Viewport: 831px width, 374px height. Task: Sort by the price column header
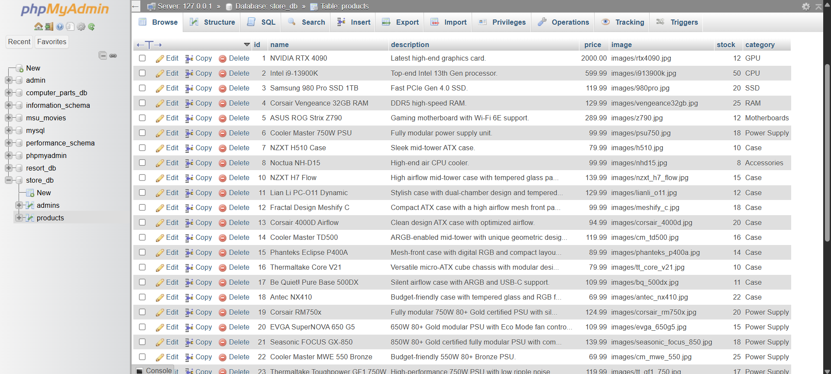592,45
